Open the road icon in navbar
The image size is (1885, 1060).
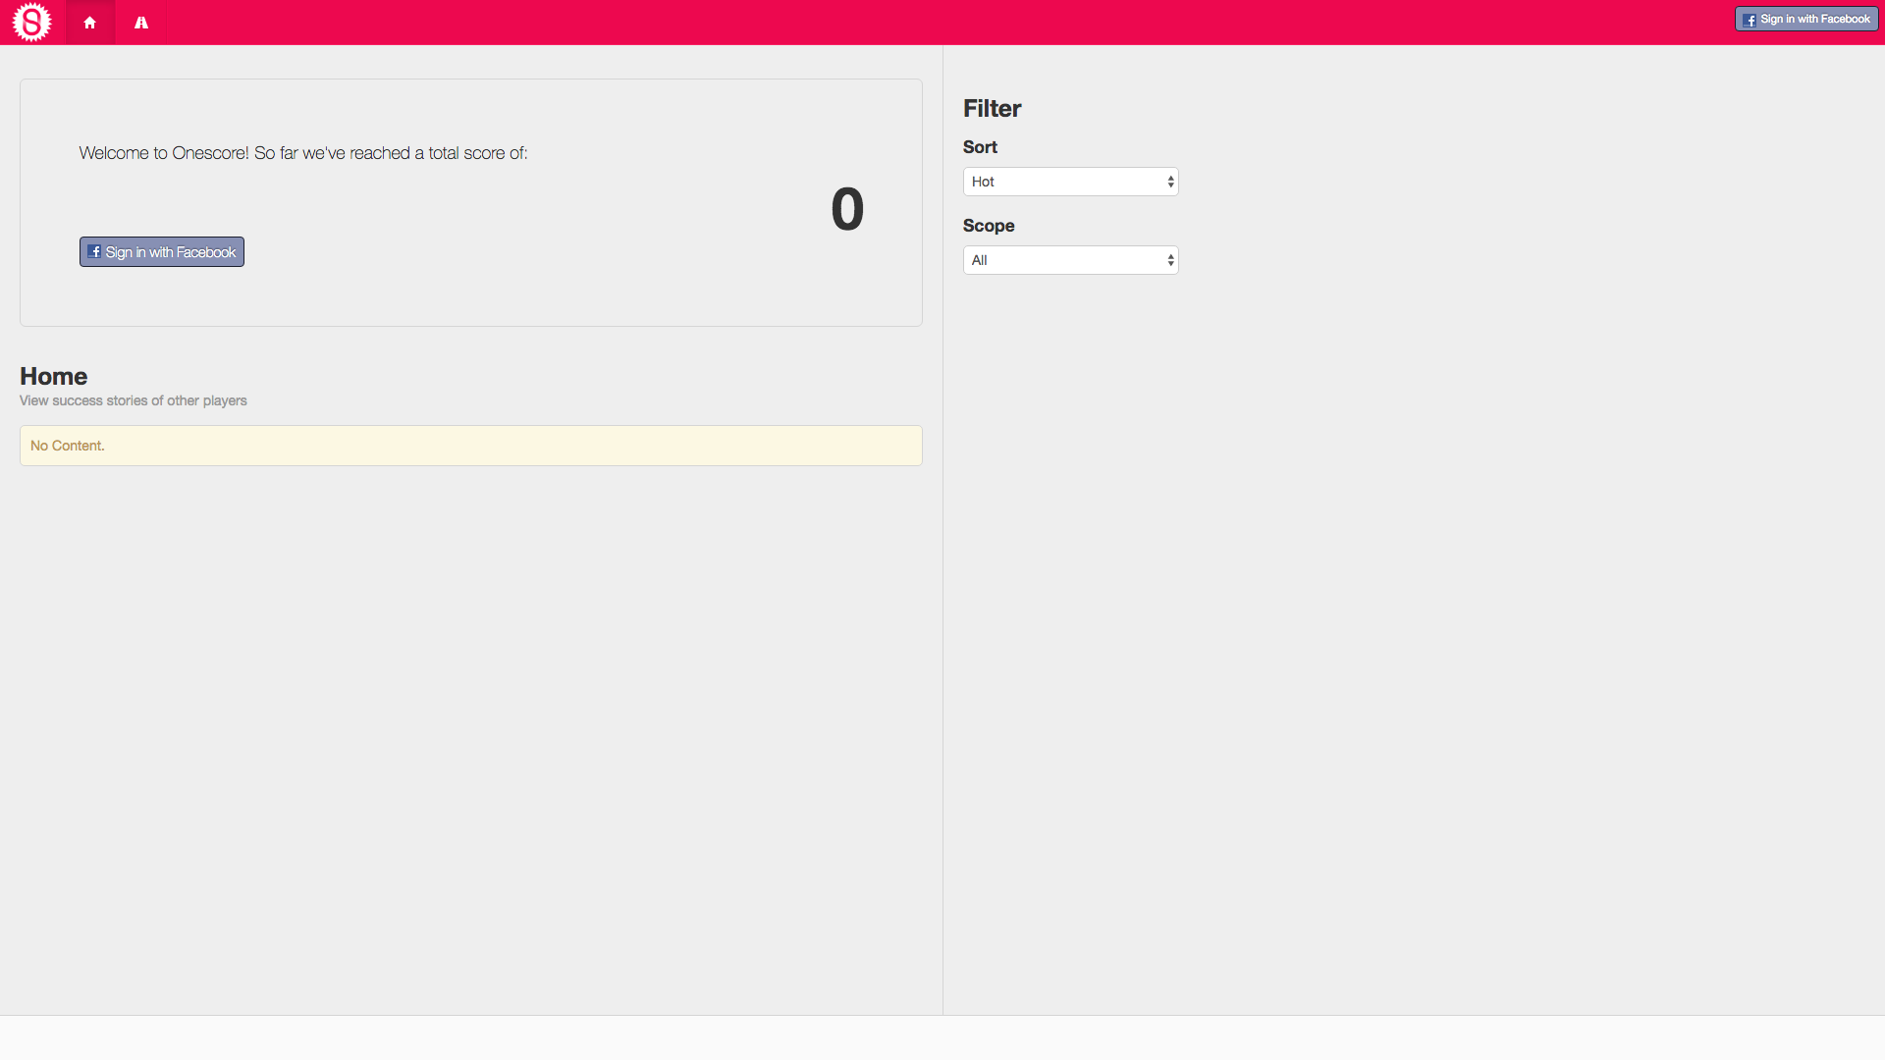coord(141,23)
